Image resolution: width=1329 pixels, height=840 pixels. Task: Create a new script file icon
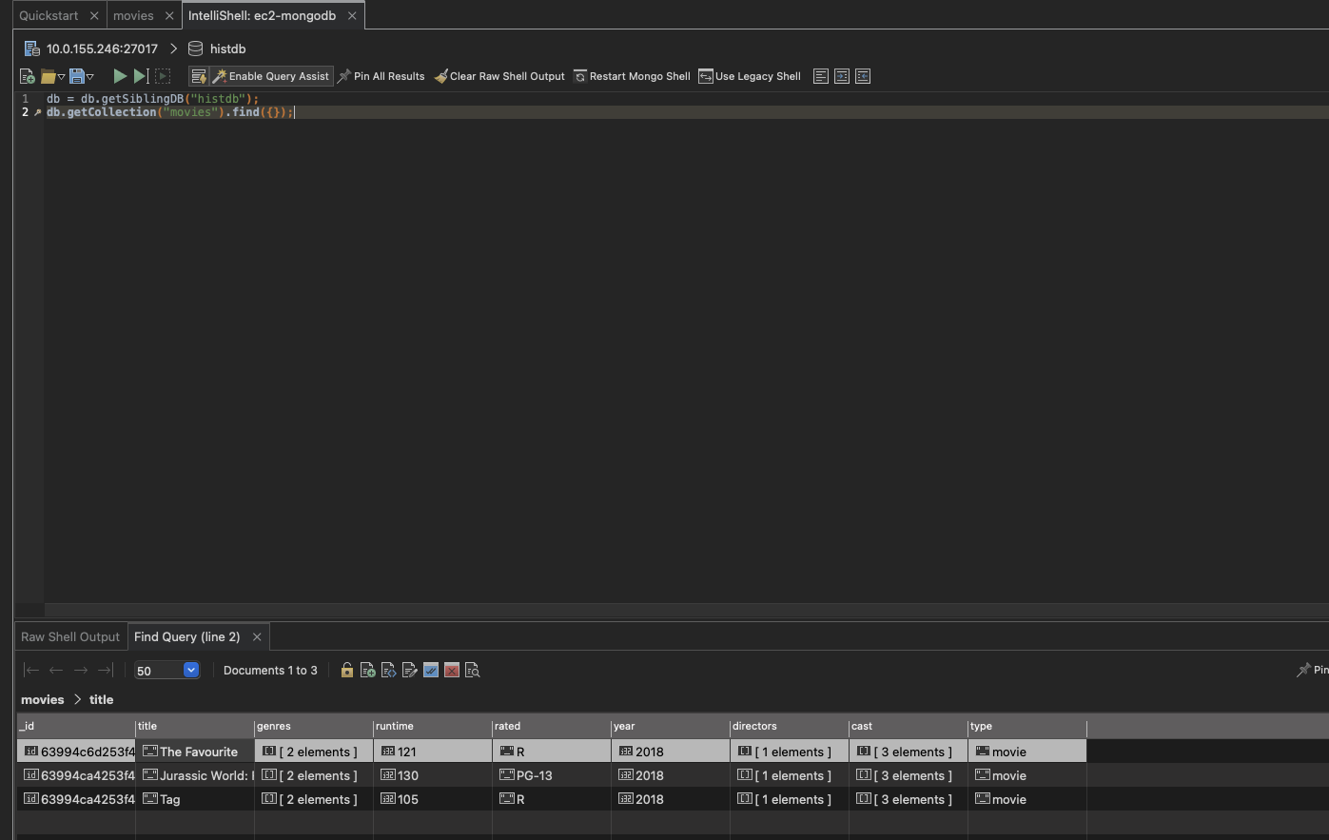28,76
